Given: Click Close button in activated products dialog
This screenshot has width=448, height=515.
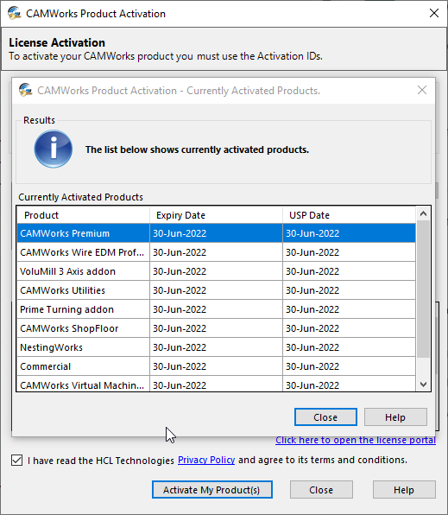Looking at the screenshot, I should (325, 417).
